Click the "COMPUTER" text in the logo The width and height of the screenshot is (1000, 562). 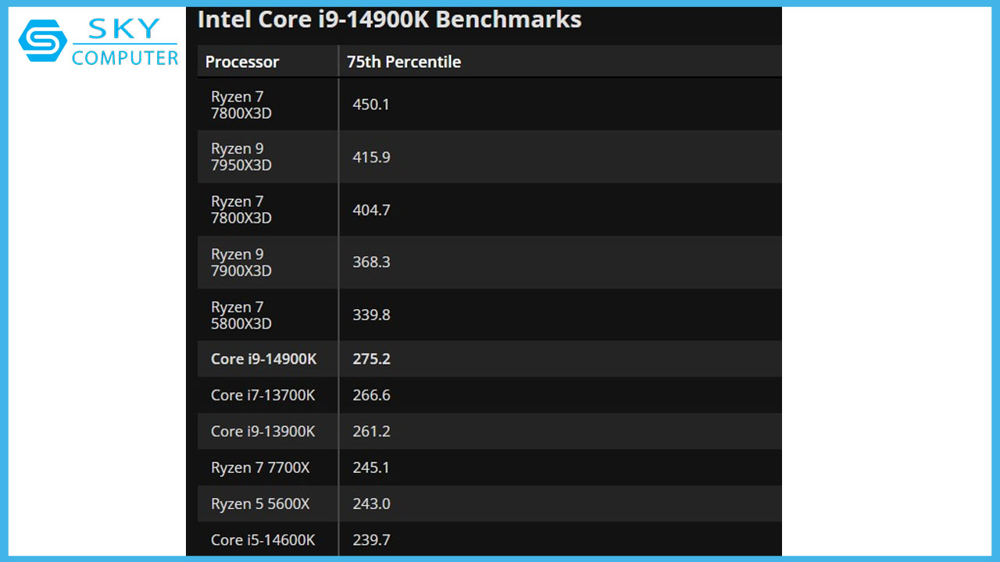tap(125, 57)
